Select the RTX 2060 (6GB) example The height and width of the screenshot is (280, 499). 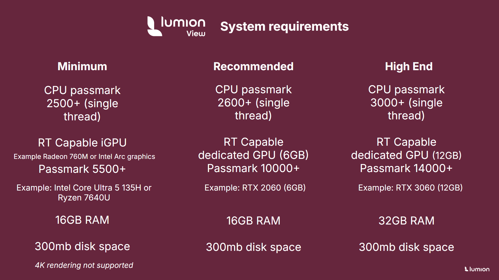[255, 188]
